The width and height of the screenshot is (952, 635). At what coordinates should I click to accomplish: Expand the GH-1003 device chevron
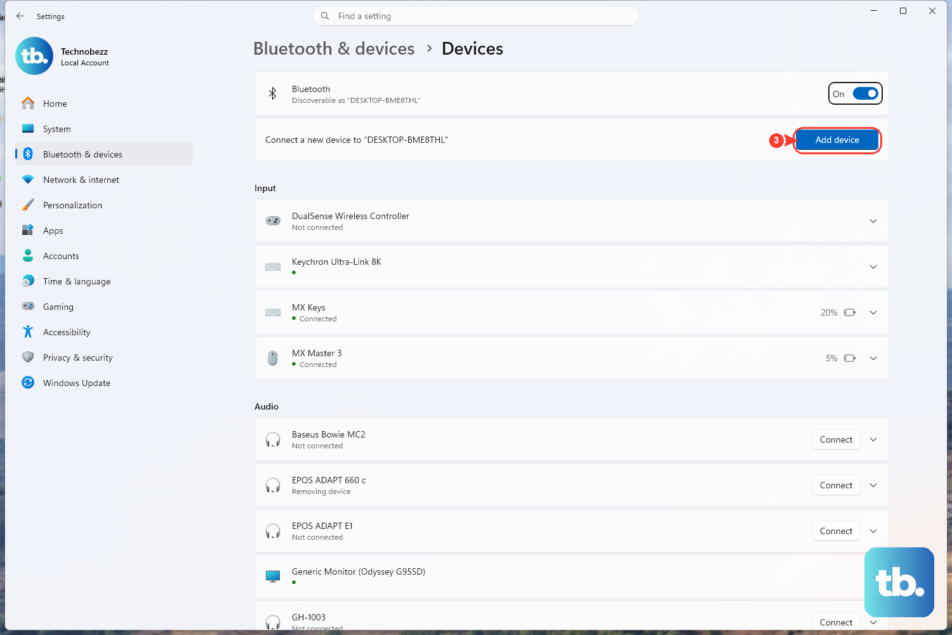tap(873, 622)
